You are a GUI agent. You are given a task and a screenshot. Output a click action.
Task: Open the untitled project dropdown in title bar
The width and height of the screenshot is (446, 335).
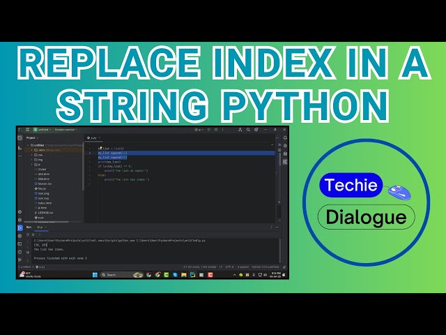click(x=43, y=130)
